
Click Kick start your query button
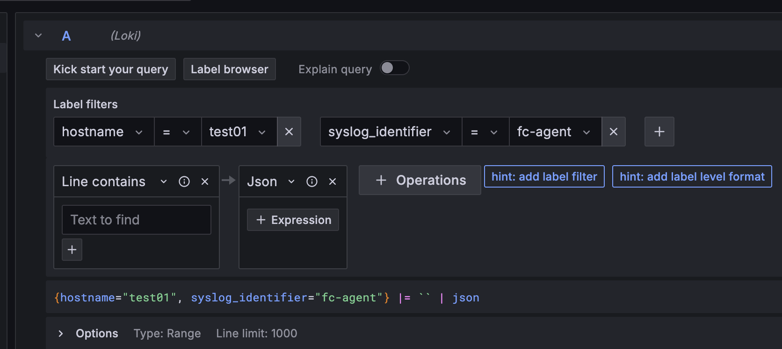coord(110,69)
